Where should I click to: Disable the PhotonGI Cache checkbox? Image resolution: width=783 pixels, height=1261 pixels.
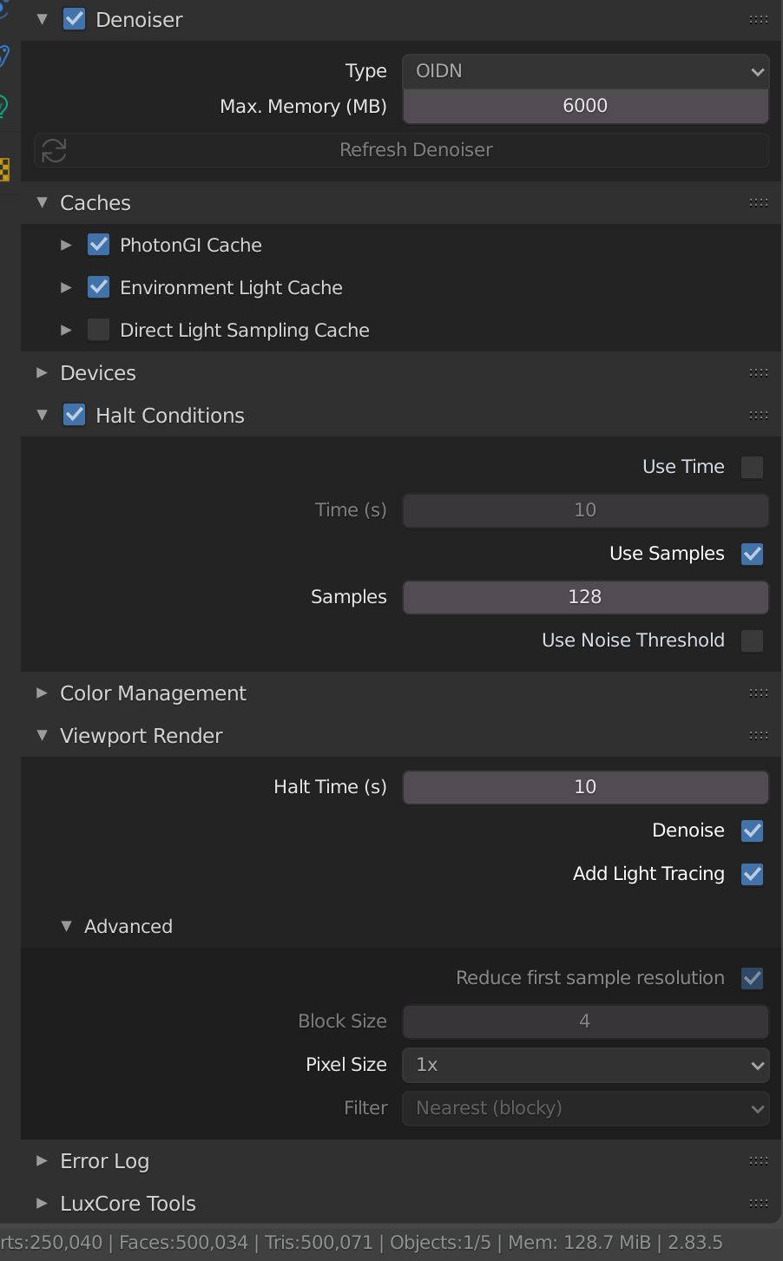[x=99, y=246]
